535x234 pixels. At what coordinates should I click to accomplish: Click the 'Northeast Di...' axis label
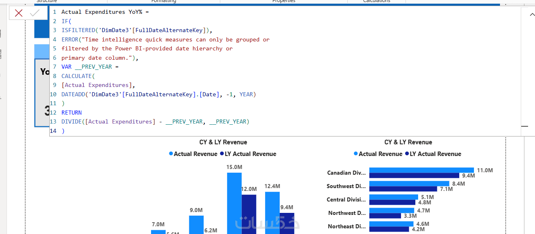pos(347,226)
